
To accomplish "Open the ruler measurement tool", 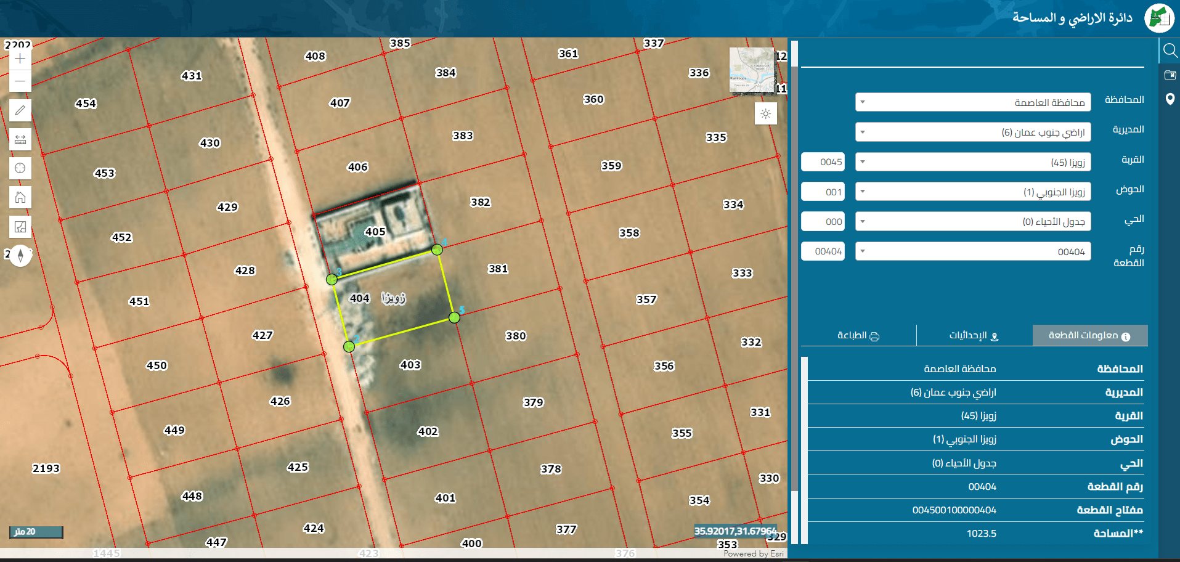I will [20, 139].
